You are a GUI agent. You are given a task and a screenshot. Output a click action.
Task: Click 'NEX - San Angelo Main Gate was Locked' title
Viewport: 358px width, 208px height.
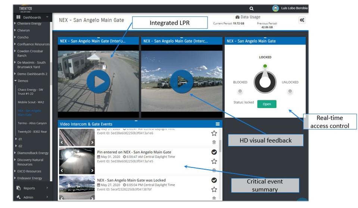[x=131, y=180]
